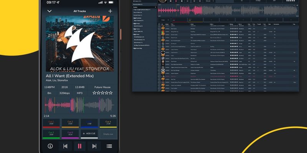Sort track list by Rating column
This screenshot has height=153, width=307.
(x=232, y=24)
